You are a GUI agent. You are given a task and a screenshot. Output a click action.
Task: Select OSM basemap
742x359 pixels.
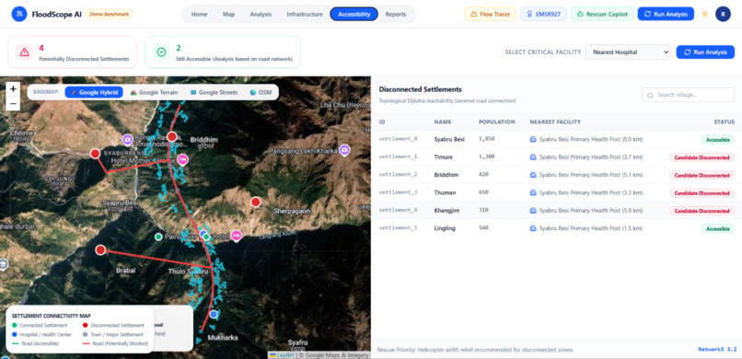(x=261, y=92)
